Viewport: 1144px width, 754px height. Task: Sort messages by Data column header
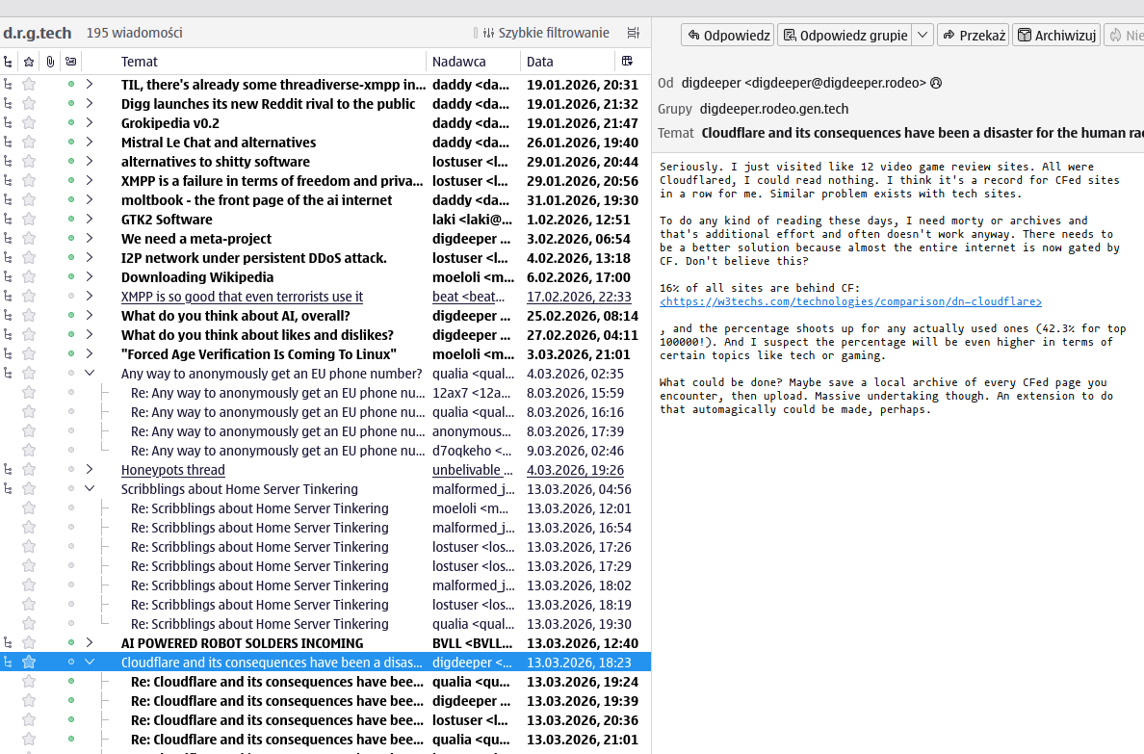tap(567, 62)
